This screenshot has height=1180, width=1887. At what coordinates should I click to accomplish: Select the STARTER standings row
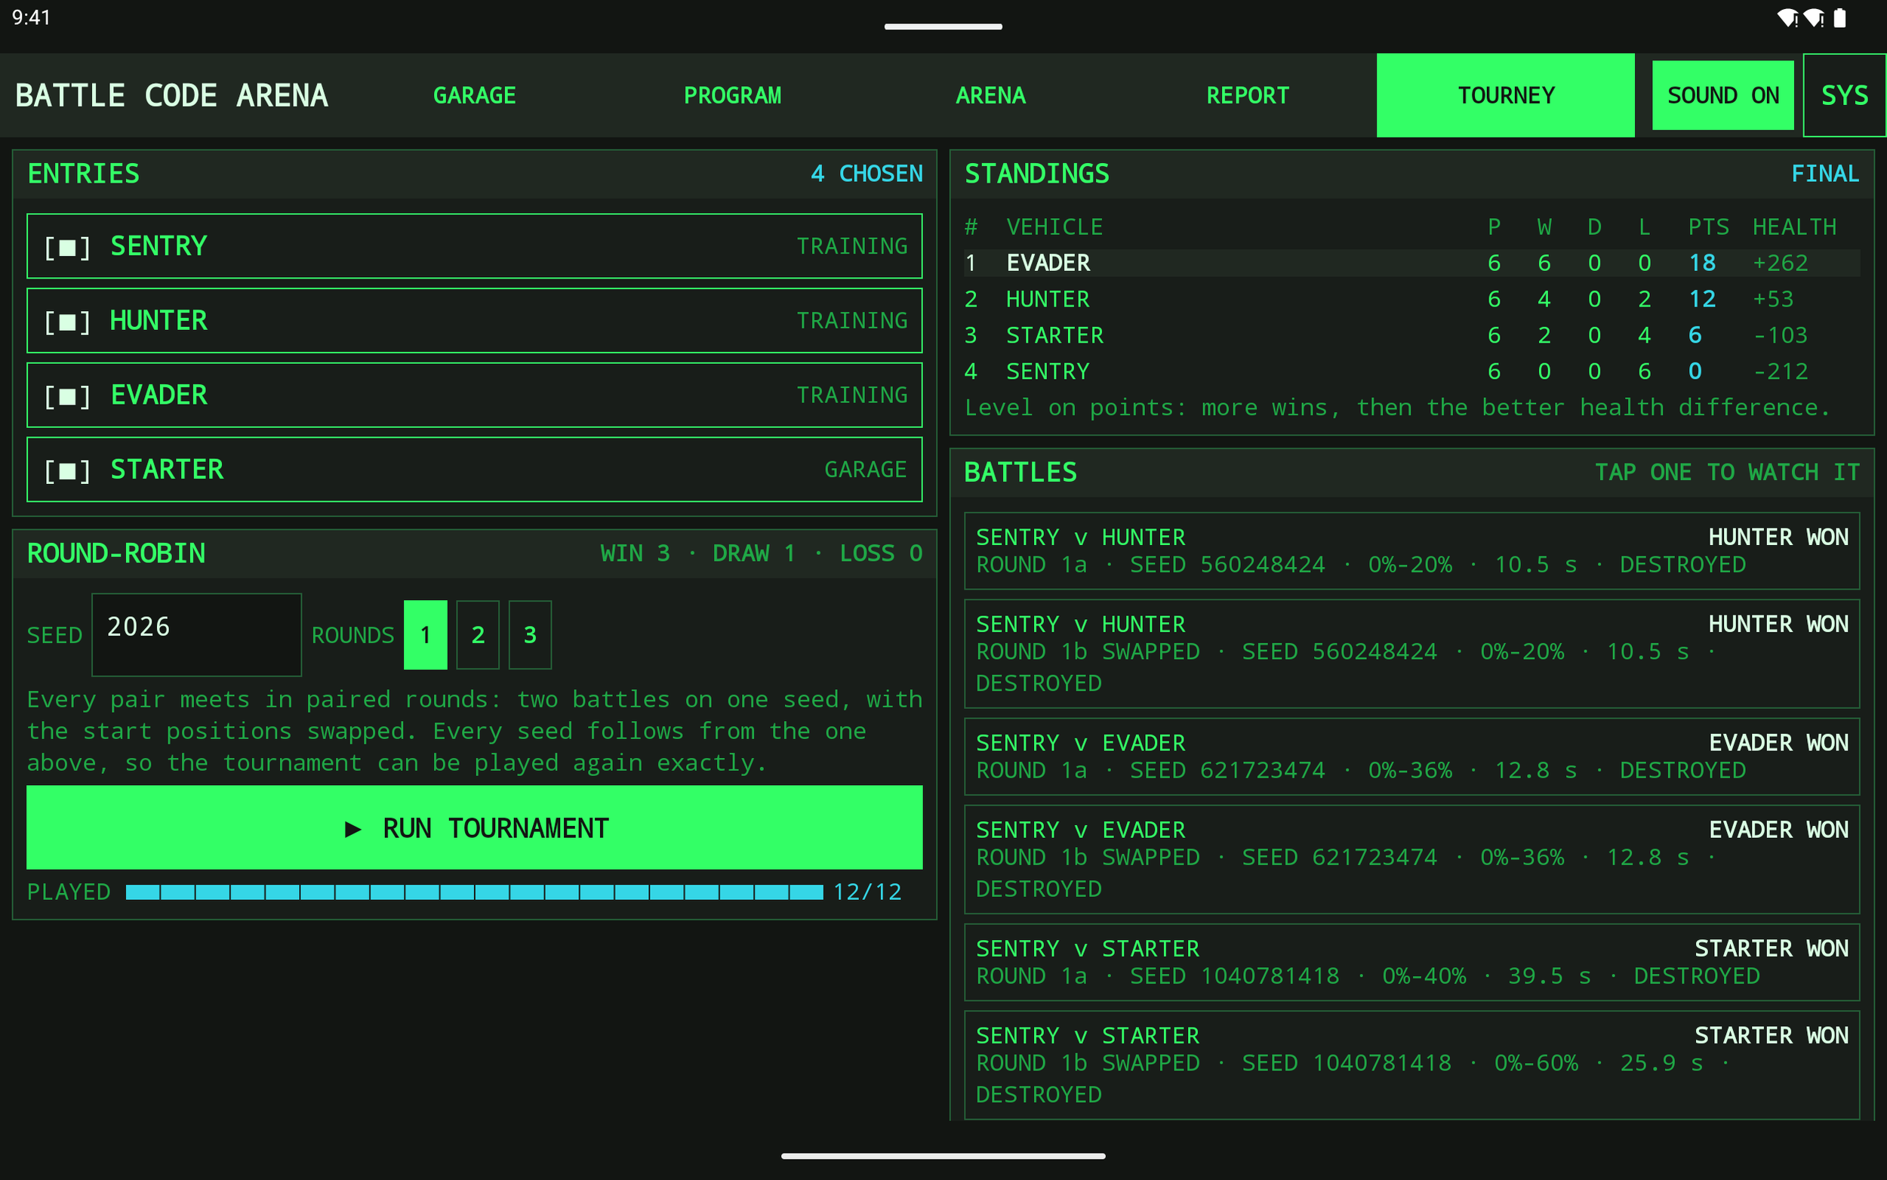tap(1412, 336)
